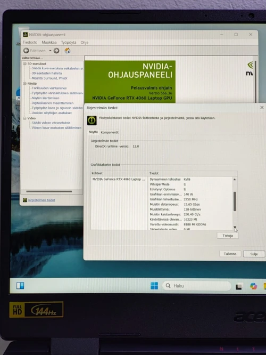Click the NVIDIA icon in window title bar
Screen dimensions: 266x355
(26, 35)
